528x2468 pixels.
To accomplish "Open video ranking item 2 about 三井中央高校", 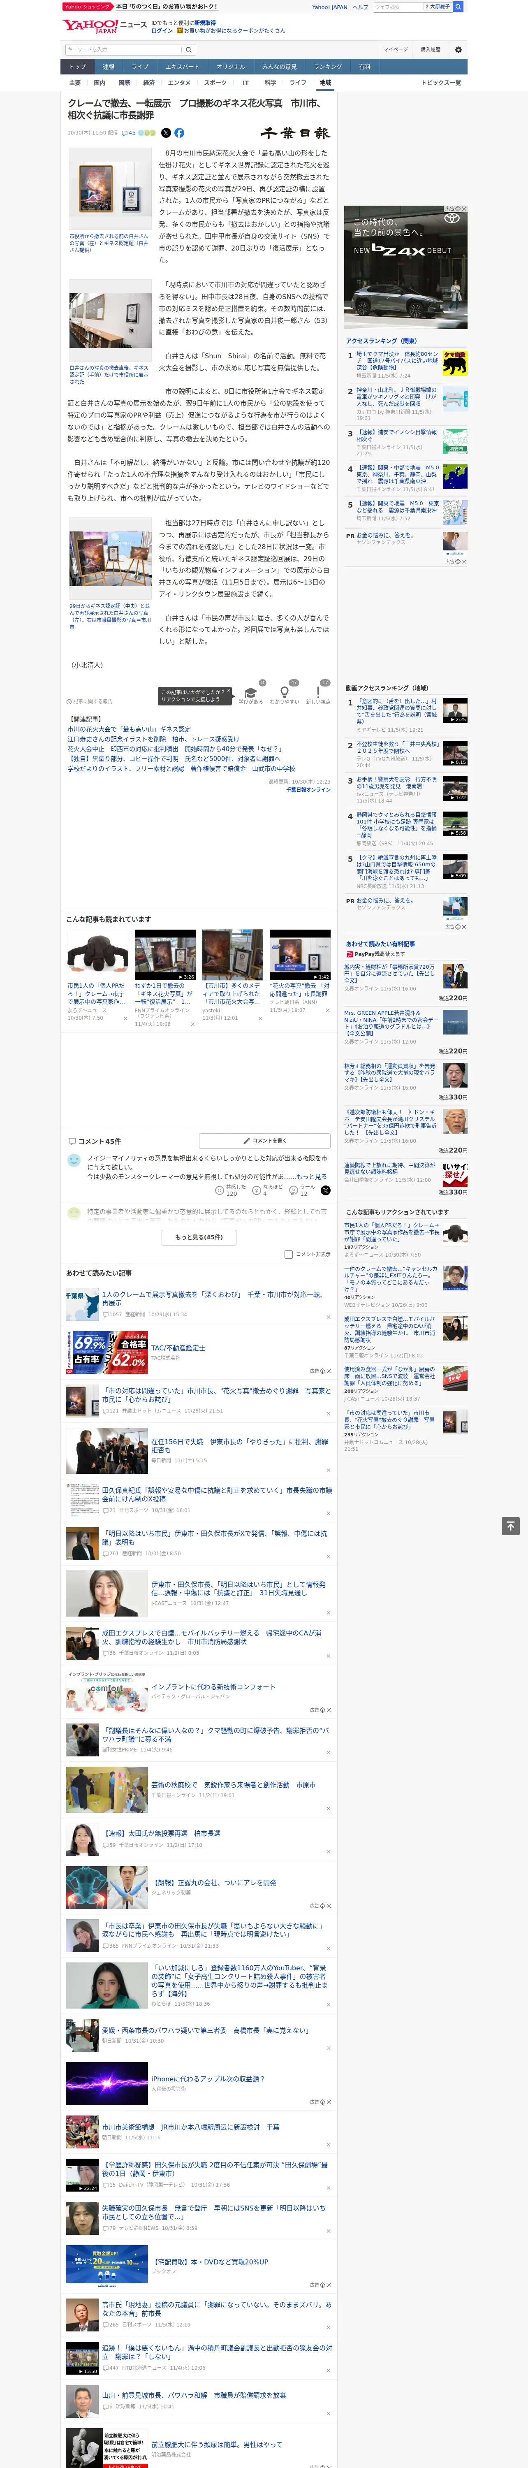I will [x=405, y=754].
